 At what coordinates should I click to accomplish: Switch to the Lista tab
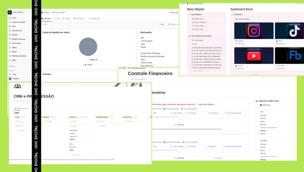pyautogui.click(x=57, y=19)
